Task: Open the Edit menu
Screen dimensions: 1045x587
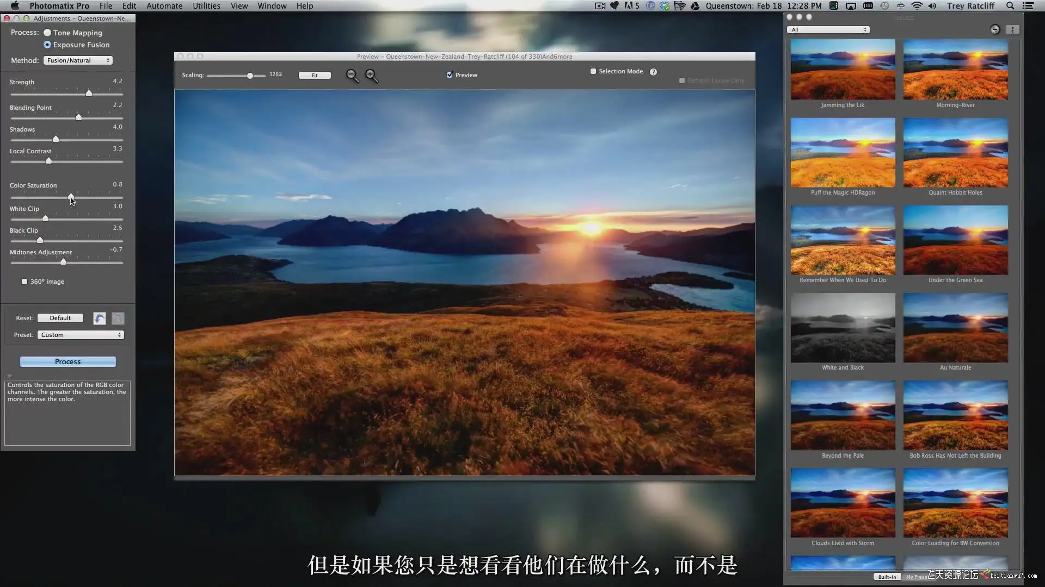Action: click(129, 6)
